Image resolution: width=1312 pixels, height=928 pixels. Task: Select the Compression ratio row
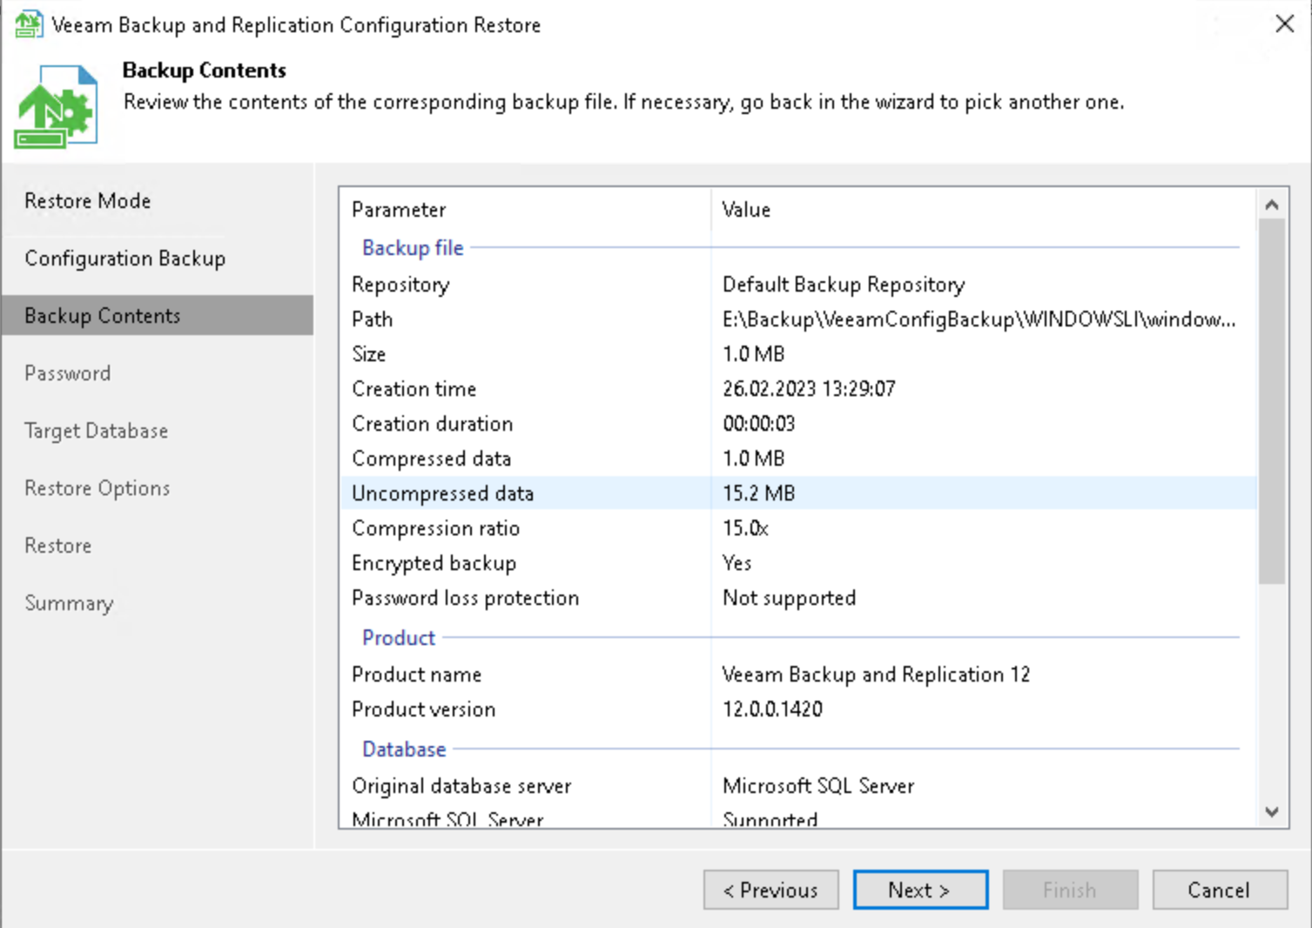(x=798, y=528)
